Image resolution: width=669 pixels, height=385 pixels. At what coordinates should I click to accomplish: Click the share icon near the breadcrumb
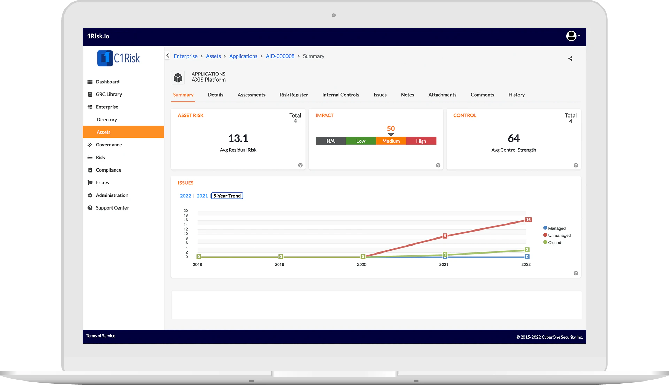pos(570,59)
